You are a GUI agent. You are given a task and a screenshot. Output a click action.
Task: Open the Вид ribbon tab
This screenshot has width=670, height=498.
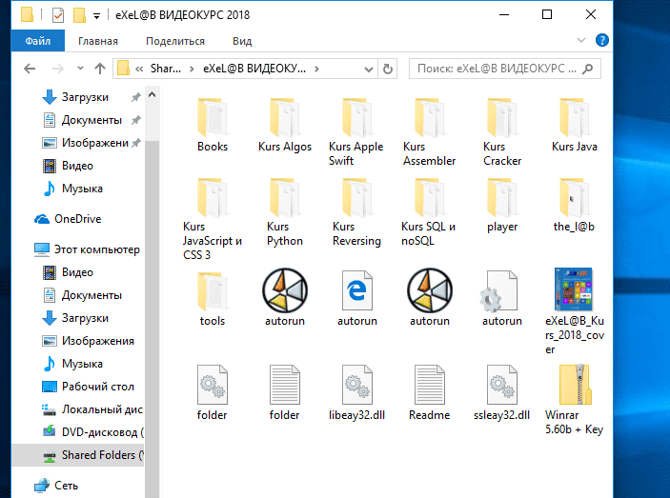(x=242, y=41)
